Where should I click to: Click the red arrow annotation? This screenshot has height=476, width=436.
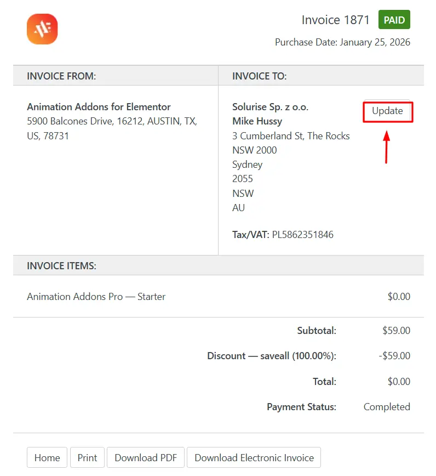click(x=387, y=146)
